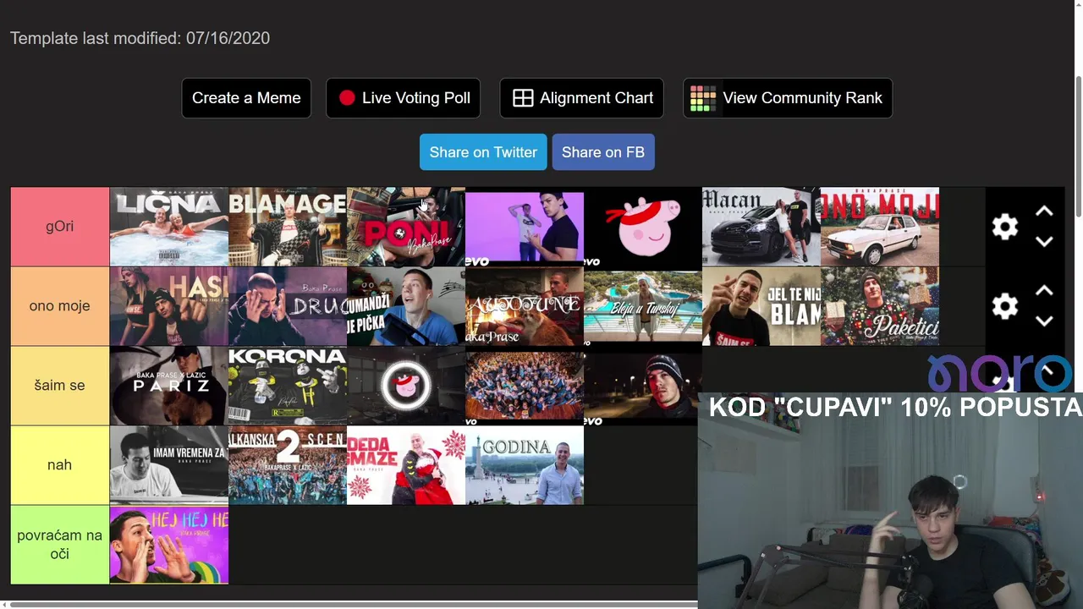
Task: View Community Rank
Action: (x=788, y=98)
